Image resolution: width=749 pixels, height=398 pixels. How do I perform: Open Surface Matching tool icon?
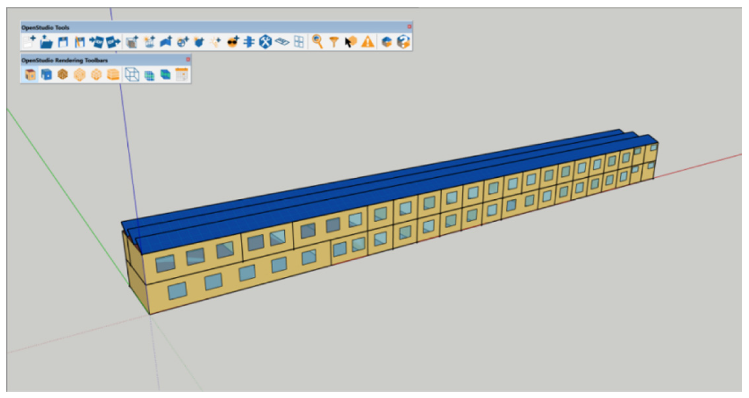[249, 42]
